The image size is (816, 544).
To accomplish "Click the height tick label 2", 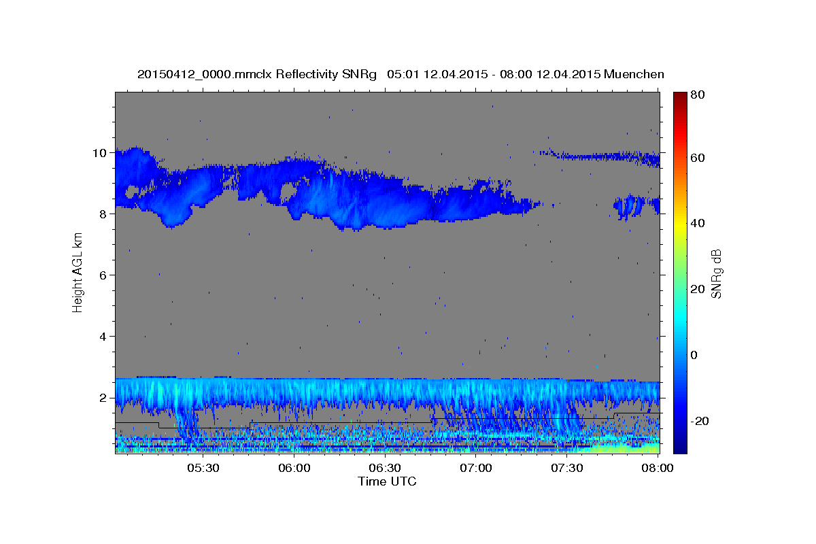I will (103, 398).
